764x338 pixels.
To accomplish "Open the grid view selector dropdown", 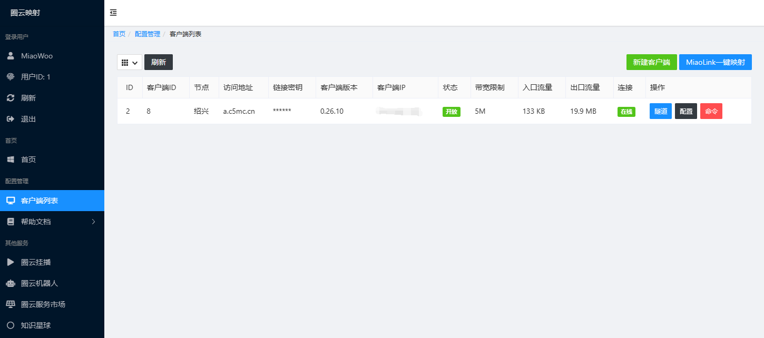I will coord(129,62).
